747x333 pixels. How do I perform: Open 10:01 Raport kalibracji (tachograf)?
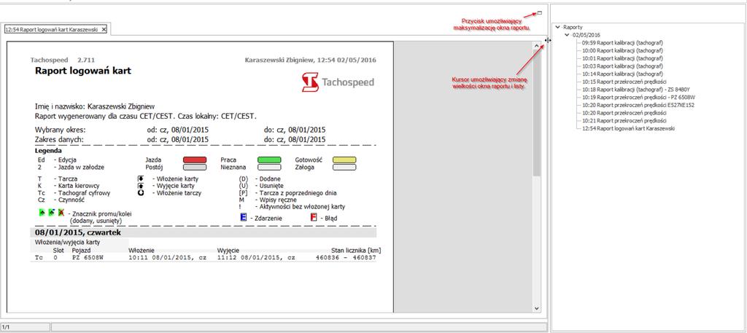click(622, 58)
